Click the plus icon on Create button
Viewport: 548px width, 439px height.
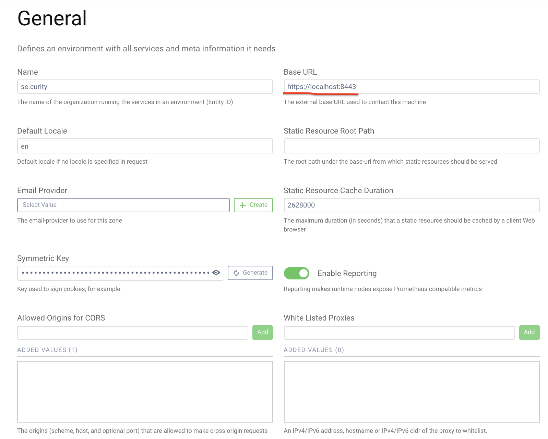242,205
